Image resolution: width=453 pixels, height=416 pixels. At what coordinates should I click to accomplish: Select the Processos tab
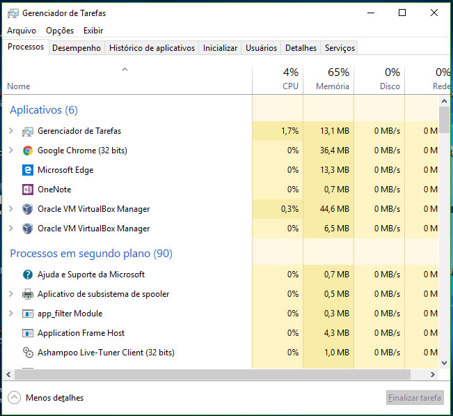26,47
